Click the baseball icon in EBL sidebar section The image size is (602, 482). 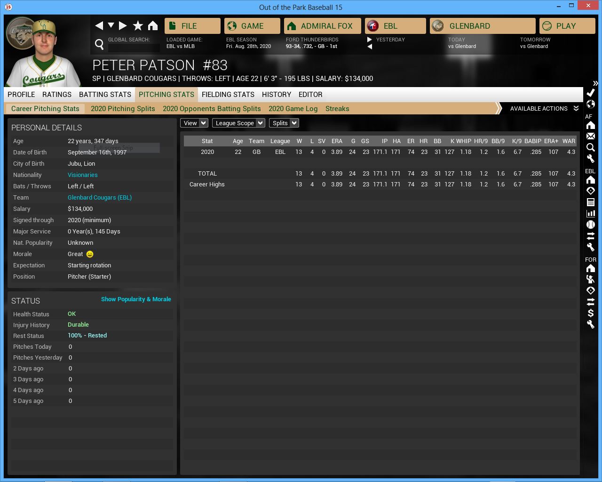point(591,225)
